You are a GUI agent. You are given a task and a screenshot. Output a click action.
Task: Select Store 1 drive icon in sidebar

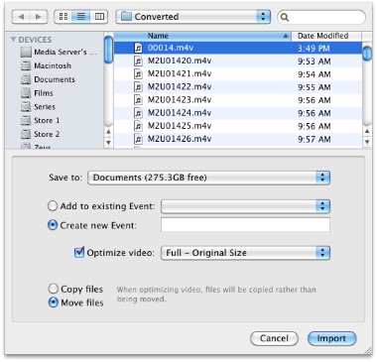click(26, 120)
